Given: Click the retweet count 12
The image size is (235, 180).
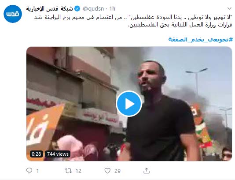Looking at the screenshot, I should click(x=78, y=171).
